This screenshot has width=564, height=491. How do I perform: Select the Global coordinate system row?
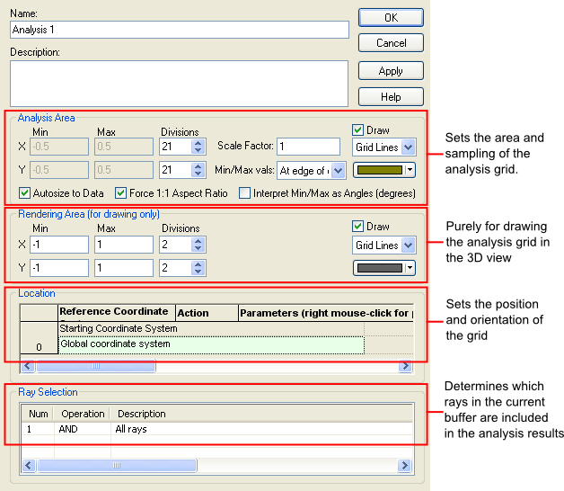point(210,344)
